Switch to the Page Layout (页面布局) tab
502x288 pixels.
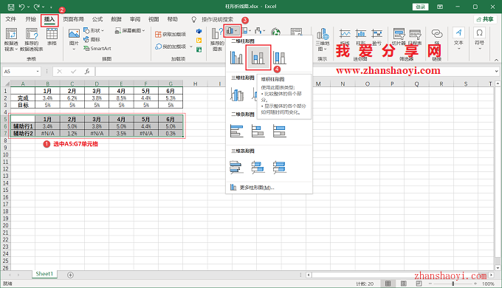coord(73,19)
